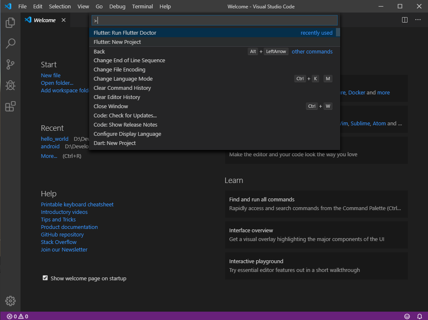Viewport: 428px width, 320px height.
Task: Open the Extensions view icon
Action: pos(10,106)
